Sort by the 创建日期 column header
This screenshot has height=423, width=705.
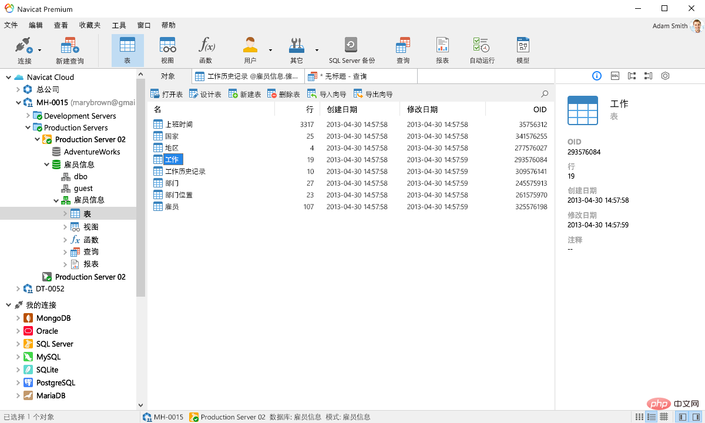coord(360,109)
